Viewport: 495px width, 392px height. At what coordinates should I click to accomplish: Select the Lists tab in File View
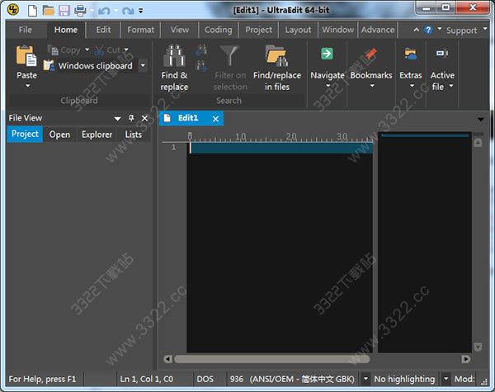coord(134,135)
